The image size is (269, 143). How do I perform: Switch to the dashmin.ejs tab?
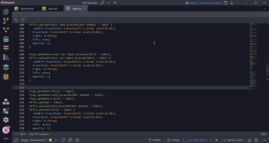point(26,9)
